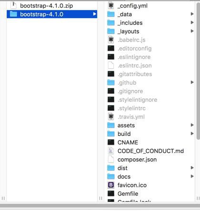Click the _config.yml file icon

click(x=111, y=6)
